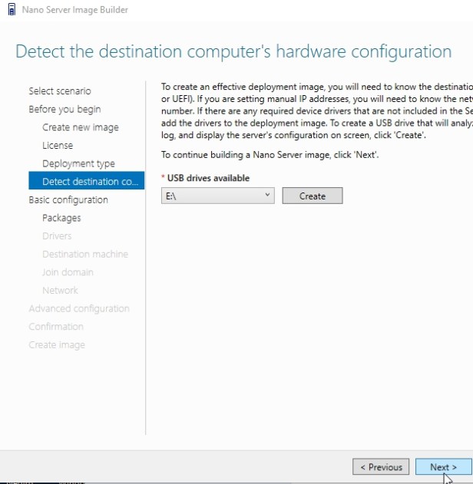Viewport: 473px width, 484px height.
Task: Click the 'Create image' step in sidebar
Action: (x=57, y=345)
